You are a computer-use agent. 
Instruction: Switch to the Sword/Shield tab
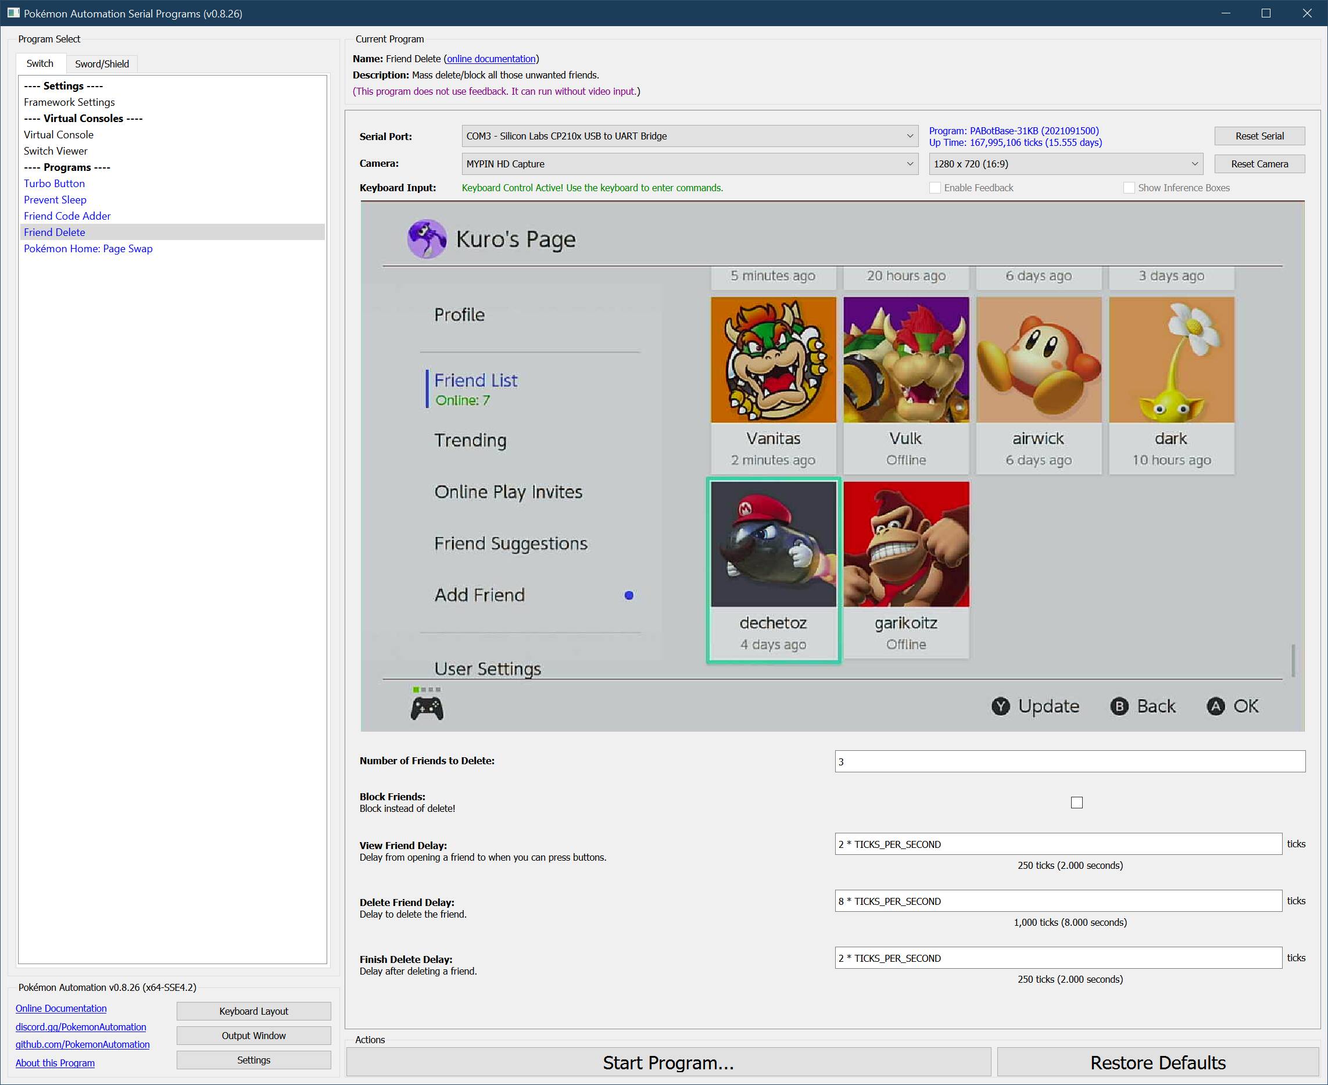point(102,64)
